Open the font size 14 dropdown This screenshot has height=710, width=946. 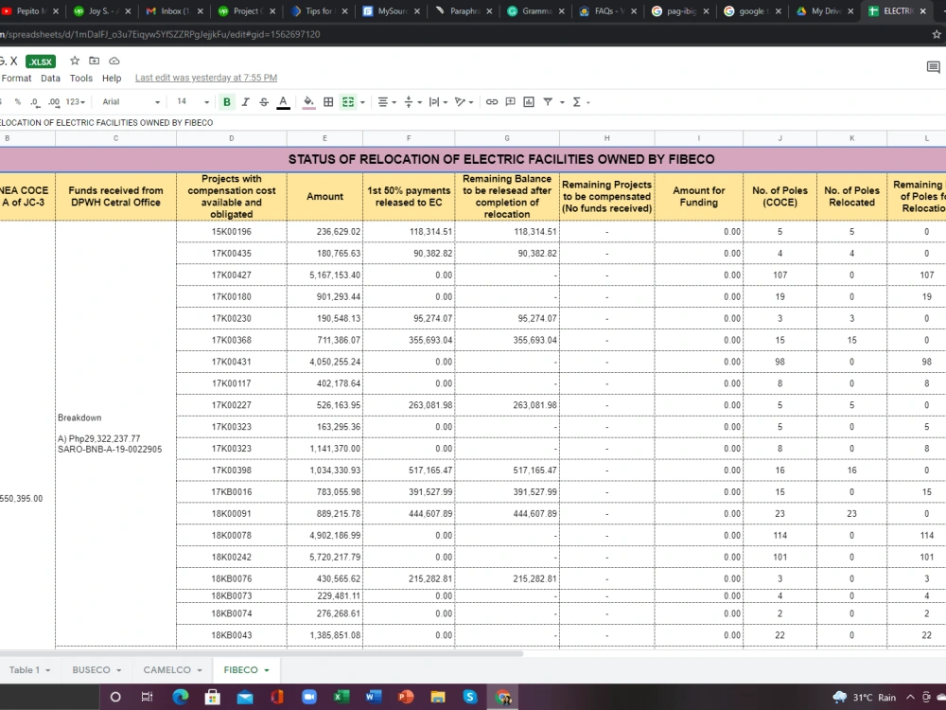point(192,102)
